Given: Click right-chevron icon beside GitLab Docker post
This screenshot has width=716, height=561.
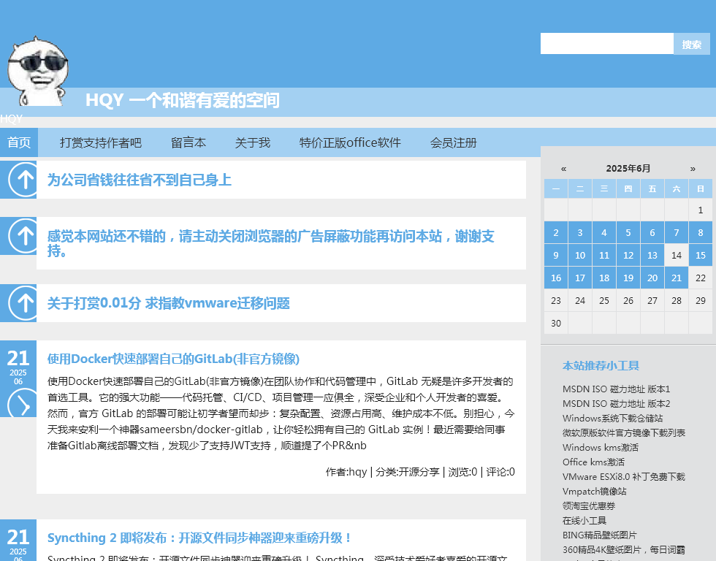Looking at the screenshot, I should (24, 405).
